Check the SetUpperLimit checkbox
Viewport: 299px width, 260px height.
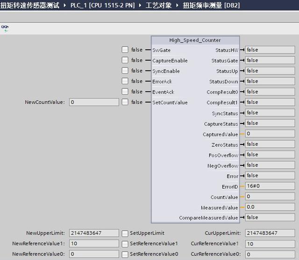point(125,233)
